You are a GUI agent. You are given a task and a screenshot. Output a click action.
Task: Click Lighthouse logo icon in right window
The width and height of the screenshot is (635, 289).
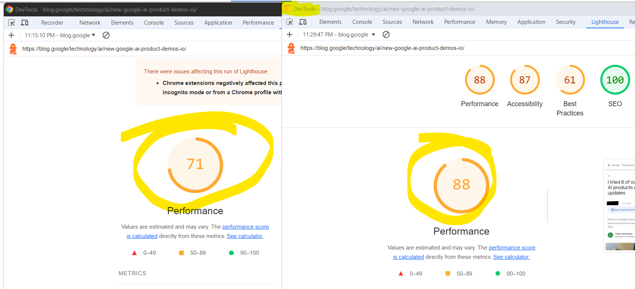(x=291, y=48)
